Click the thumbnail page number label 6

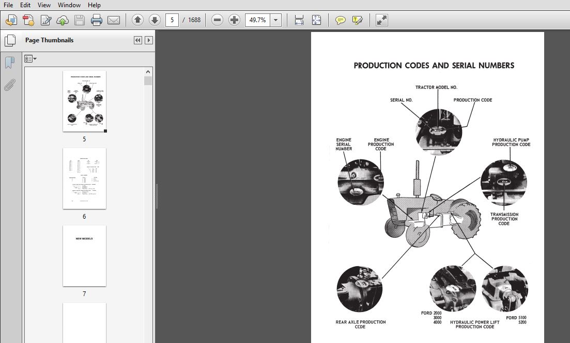pos(84,217)
